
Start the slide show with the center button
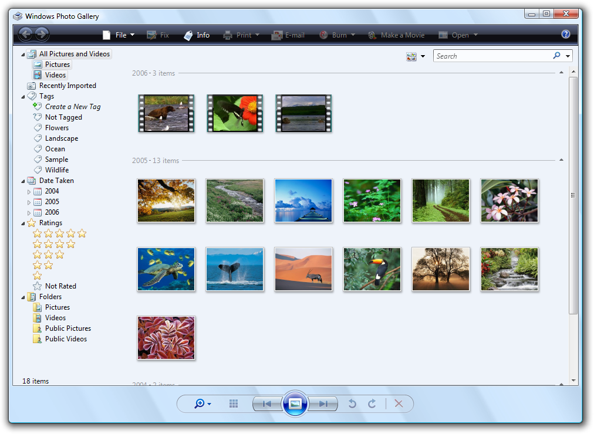click(295, 404)
